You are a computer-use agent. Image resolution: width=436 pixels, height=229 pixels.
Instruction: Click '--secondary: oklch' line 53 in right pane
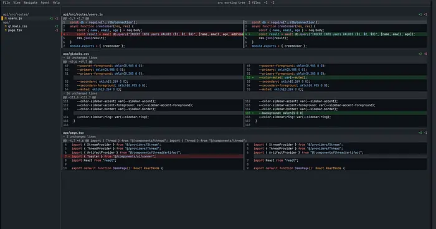(284, 82)
